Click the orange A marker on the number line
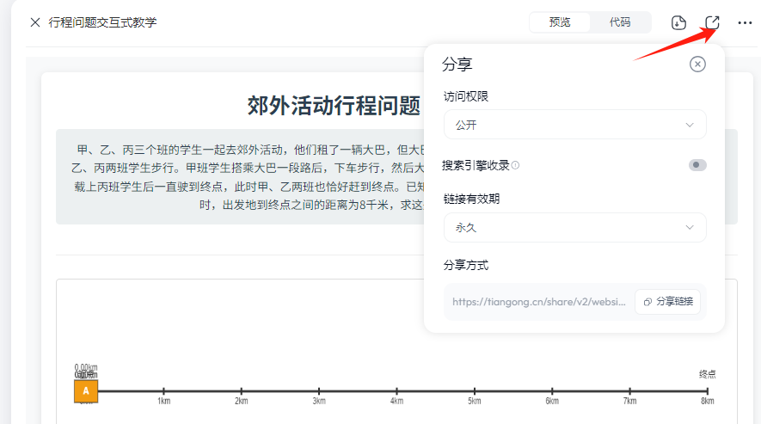 pyautogui.click(x=86, y=391)
